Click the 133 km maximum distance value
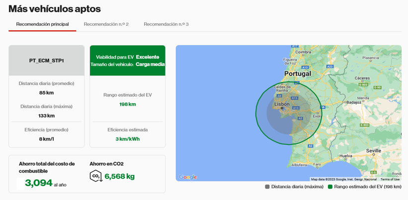The height and width of the screenshot is (200, 408). click(x=47, y=116)
